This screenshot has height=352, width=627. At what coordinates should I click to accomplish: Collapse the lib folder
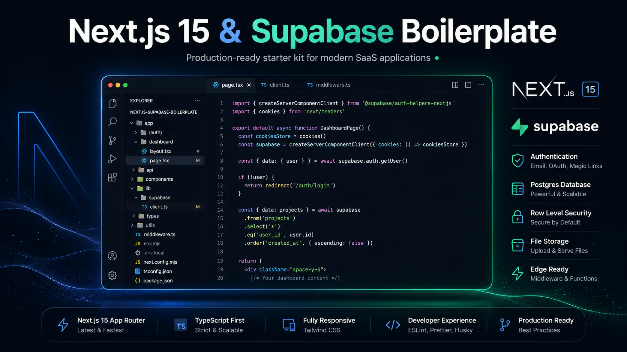click(x=132, y=189)
